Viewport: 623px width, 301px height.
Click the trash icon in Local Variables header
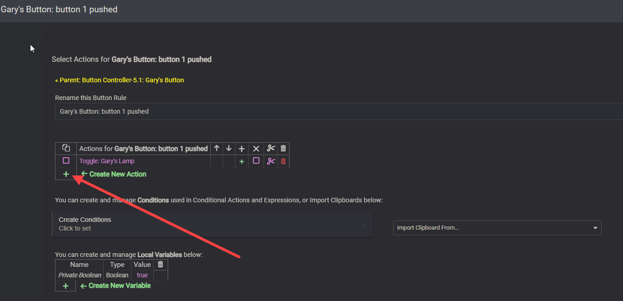pyautogui.click(x=160, y=264)
